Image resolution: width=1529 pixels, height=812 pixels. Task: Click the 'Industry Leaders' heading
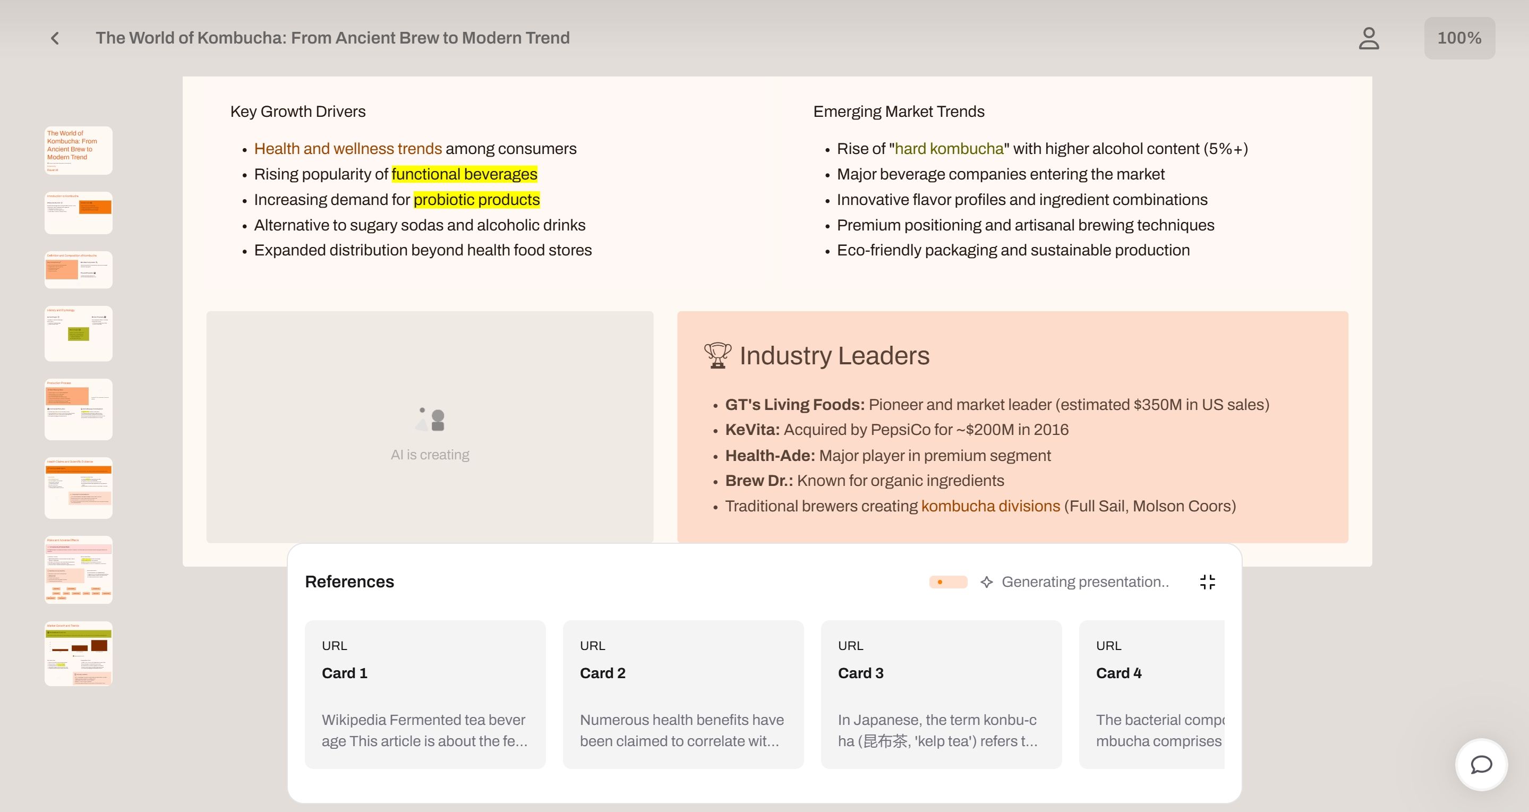pyautogui.click(x=834, y=355)
